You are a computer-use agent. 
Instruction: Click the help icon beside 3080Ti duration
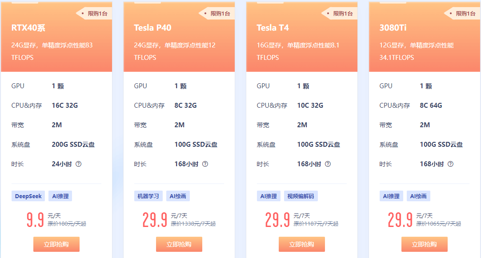click(x=450, y=164)
